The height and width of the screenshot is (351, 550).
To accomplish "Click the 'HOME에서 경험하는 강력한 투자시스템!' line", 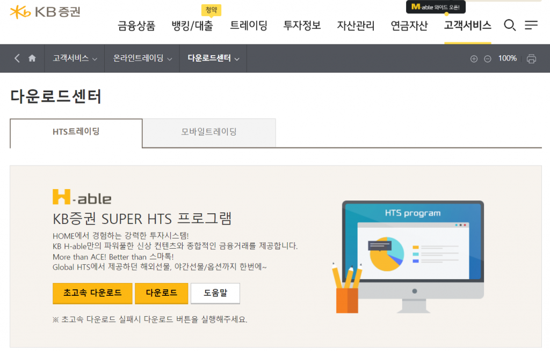I will [x=121, y=235].
